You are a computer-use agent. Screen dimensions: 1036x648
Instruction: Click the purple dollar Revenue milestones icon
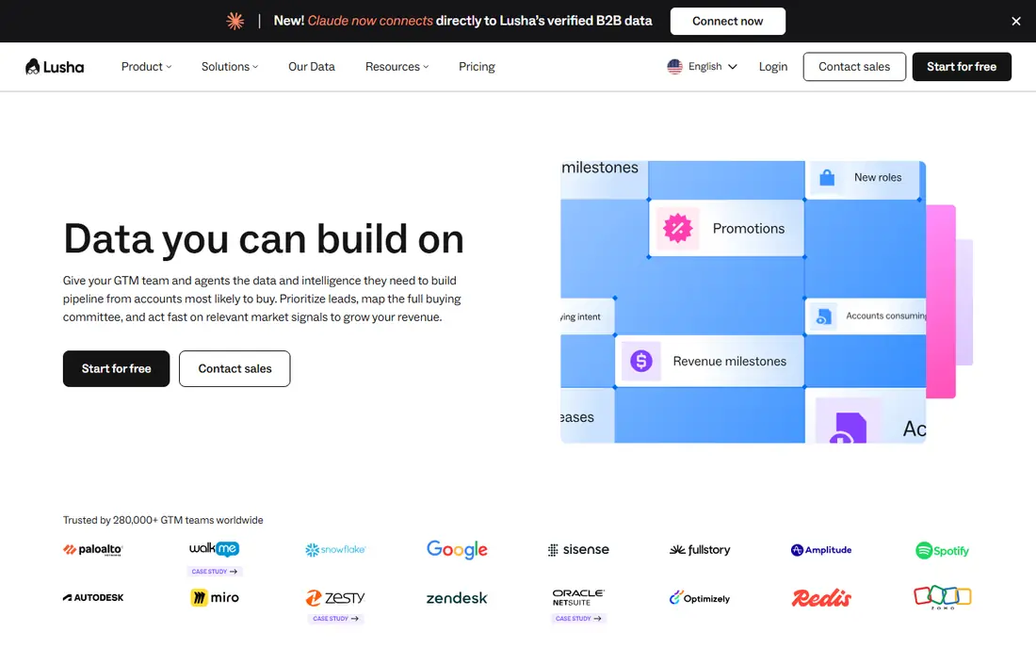(x=640, y=362)
